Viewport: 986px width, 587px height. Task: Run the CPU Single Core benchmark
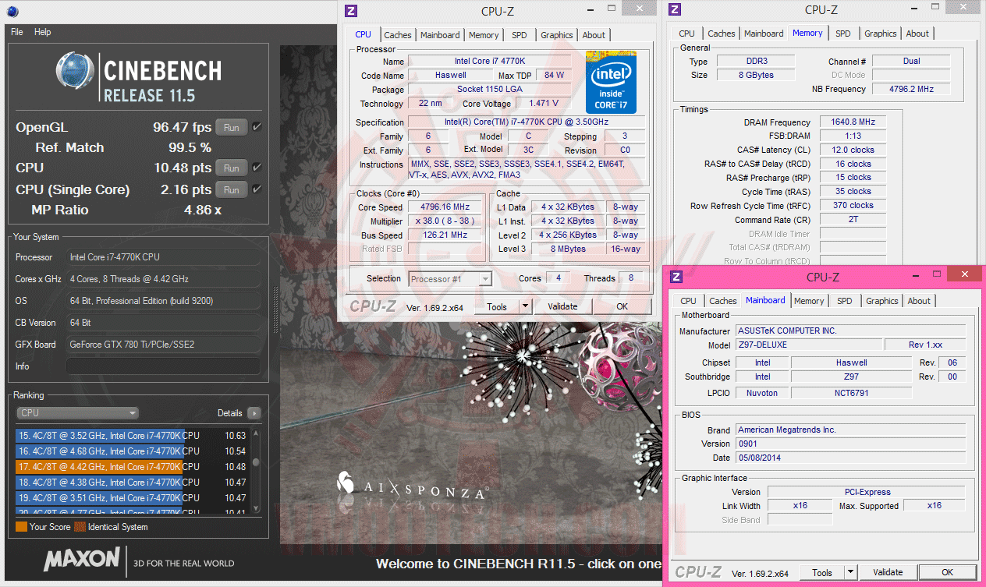(x=232, y=189)
